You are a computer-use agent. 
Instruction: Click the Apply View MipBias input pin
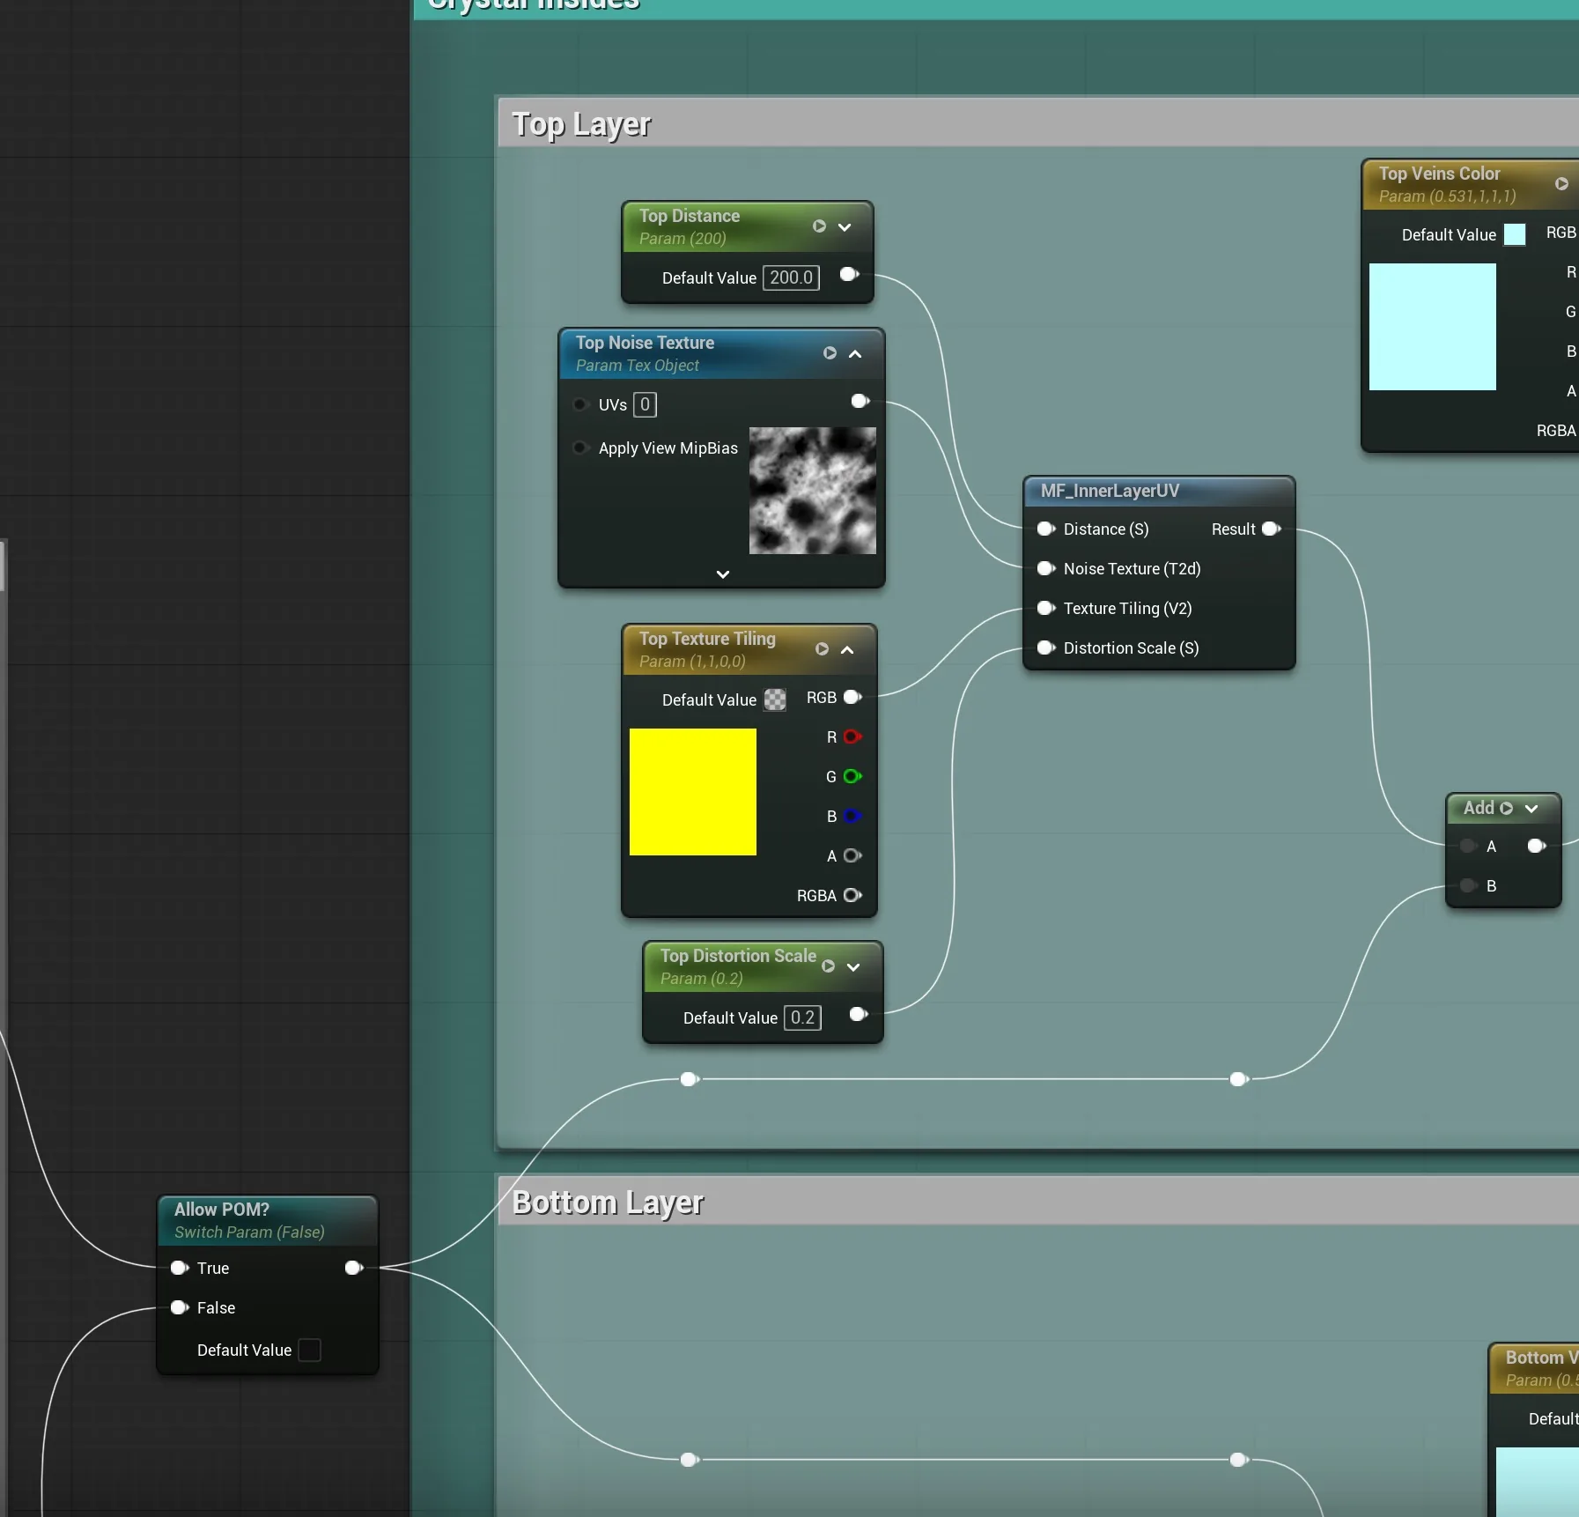click(x=580, y=448)
